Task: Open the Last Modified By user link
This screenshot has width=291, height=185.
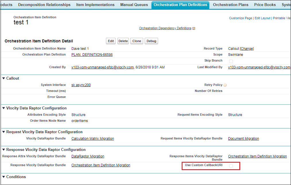Action: click(x=259, y=67)
